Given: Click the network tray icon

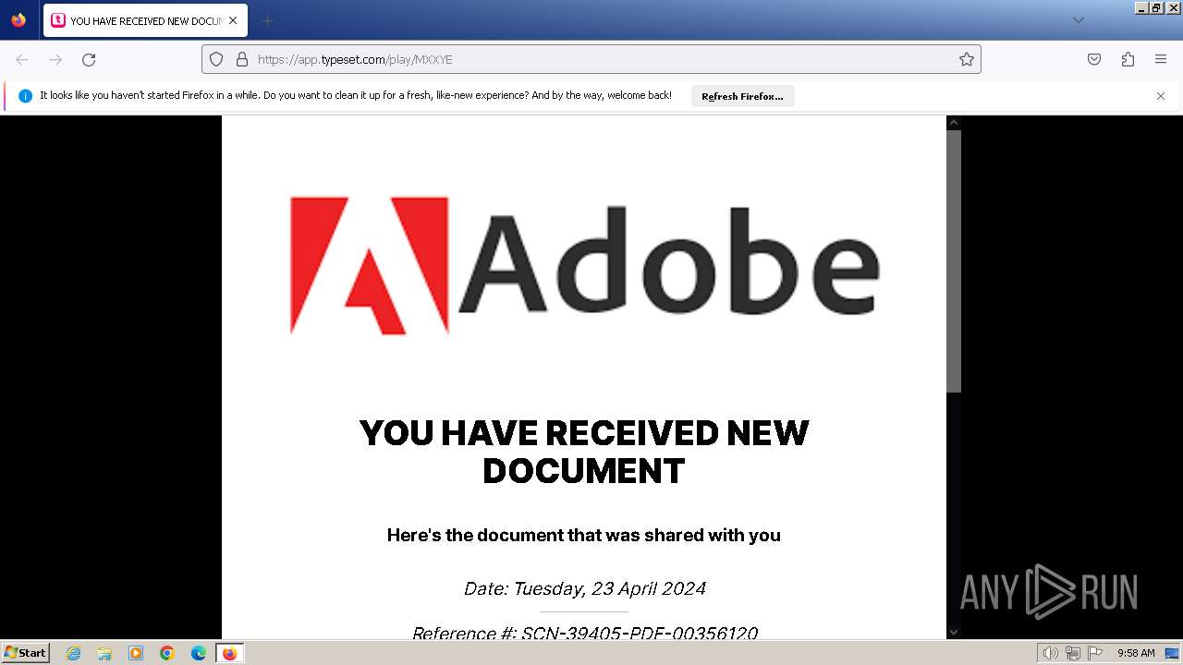Looking at the screenshot, I should pos(1072,653).
